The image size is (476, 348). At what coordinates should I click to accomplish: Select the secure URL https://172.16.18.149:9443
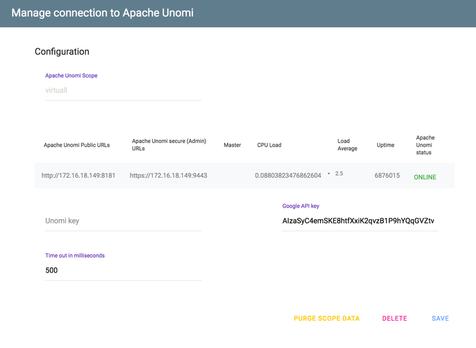point(168,175)
